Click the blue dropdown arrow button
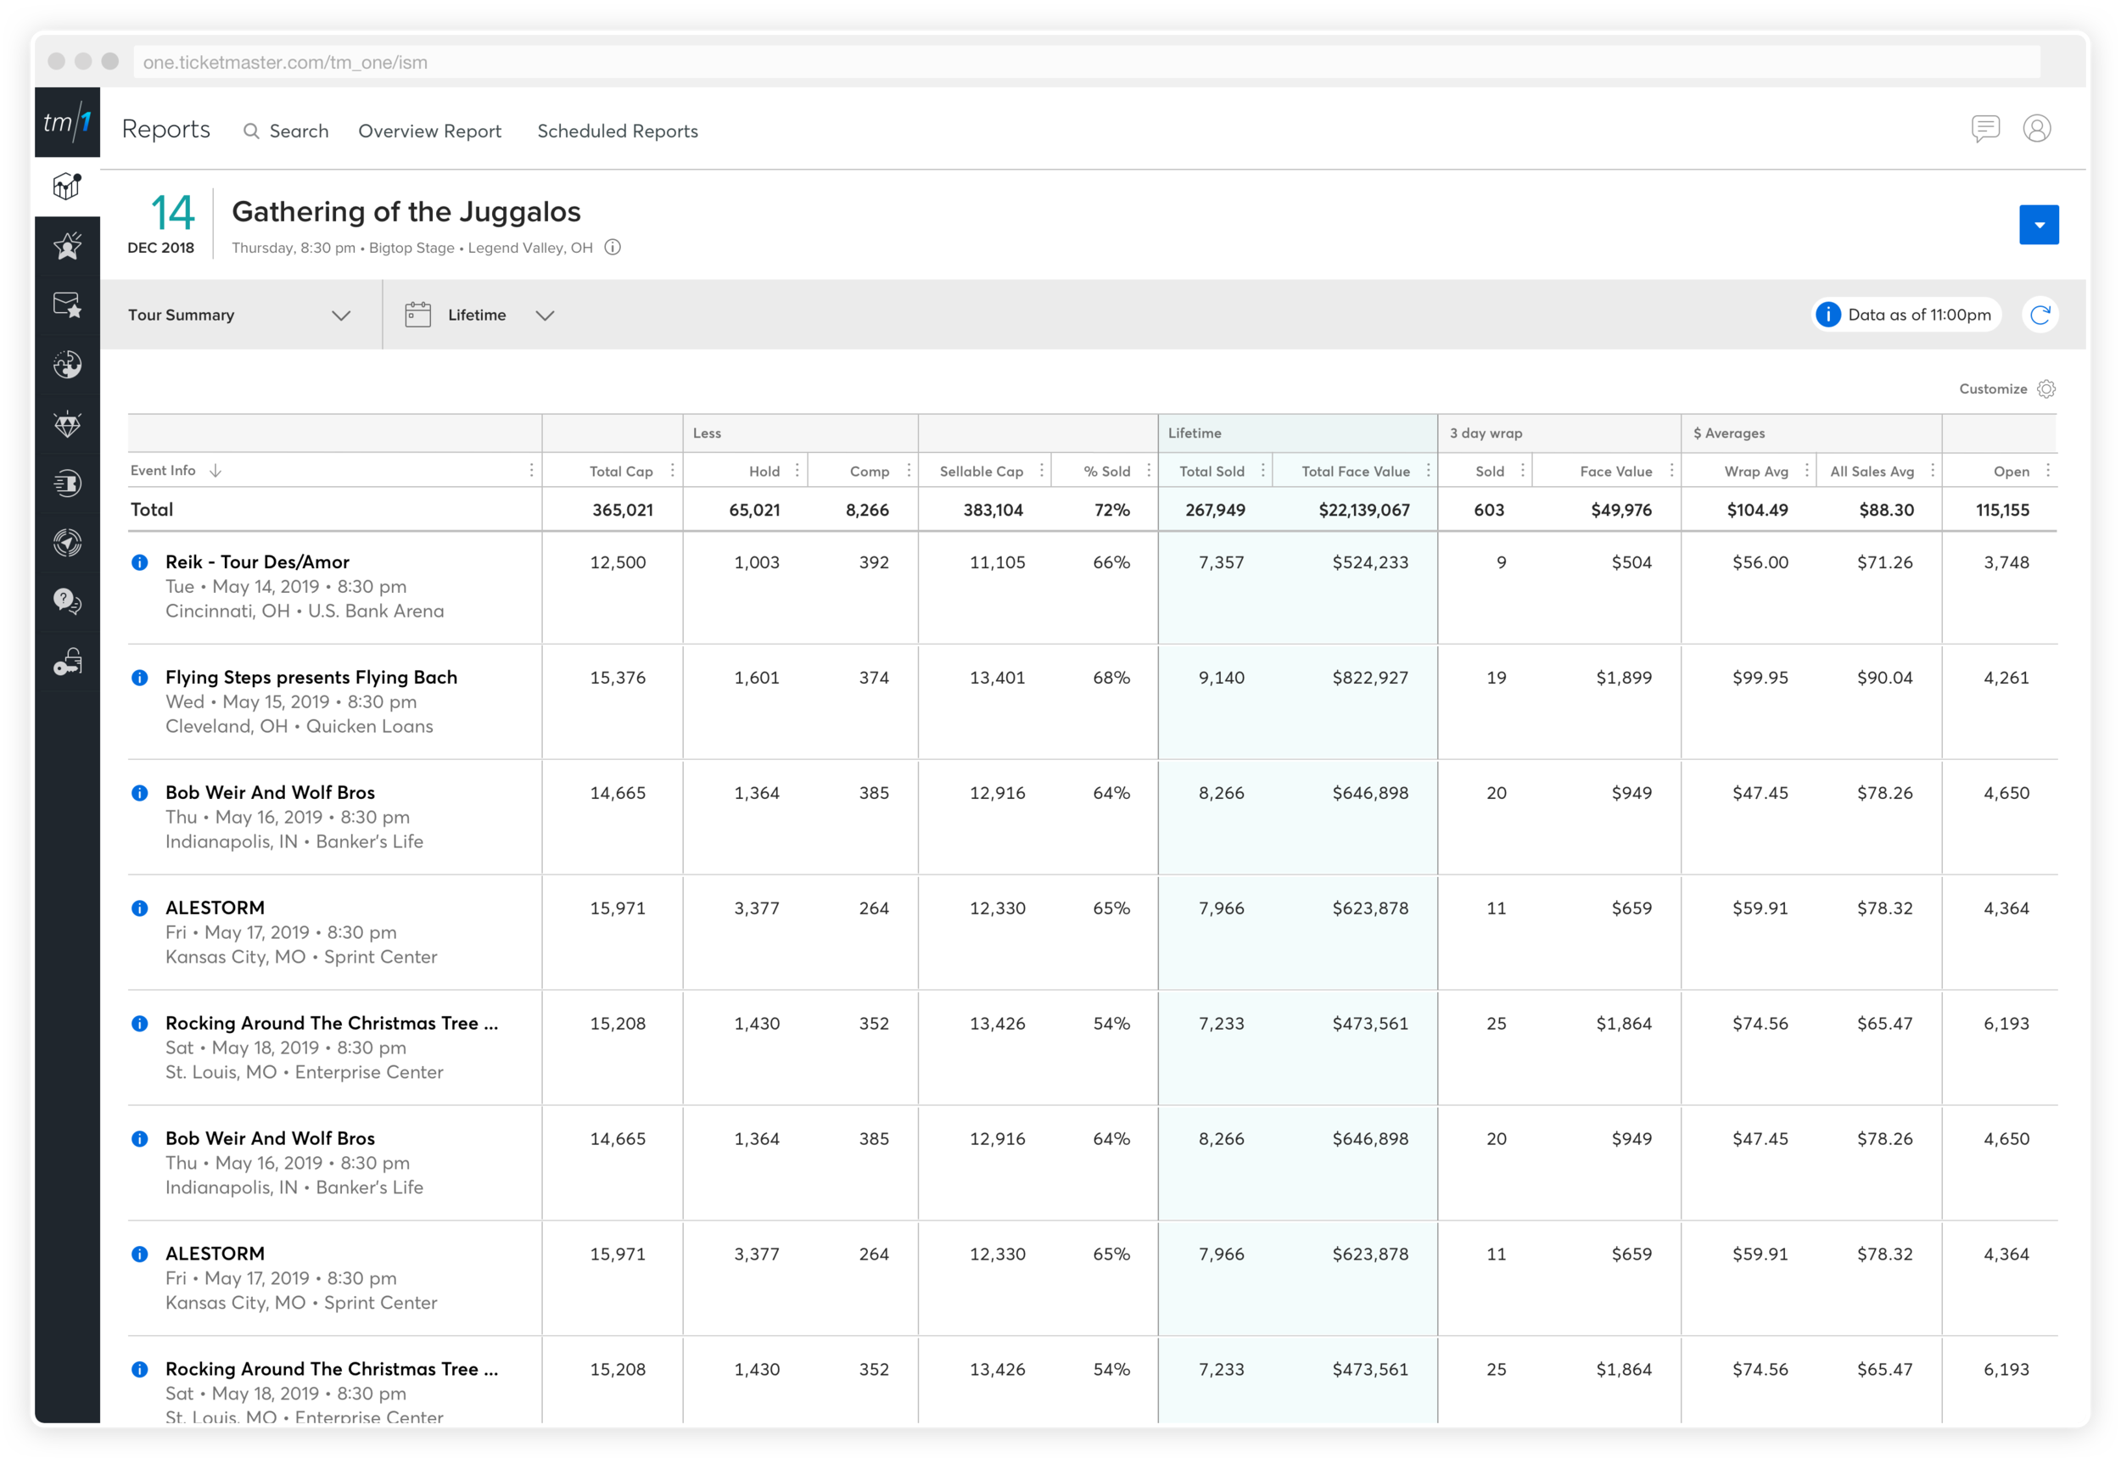This screenshot has width=2121, height=1458. tap(2039, 225)
